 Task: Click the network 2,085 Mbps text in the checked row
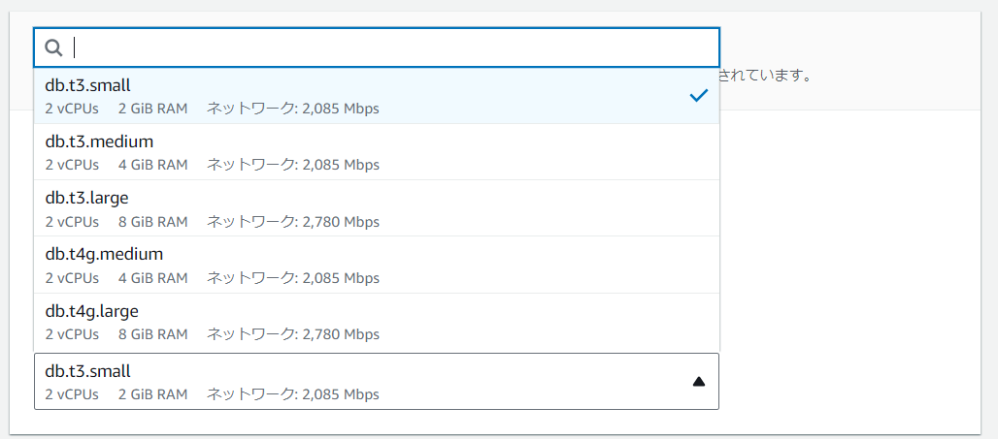(293, 109)
